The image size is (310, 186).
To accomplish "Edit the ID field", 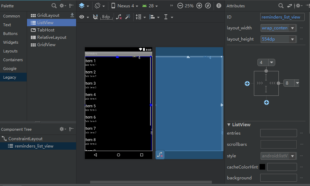I will [x=282, y=17].
